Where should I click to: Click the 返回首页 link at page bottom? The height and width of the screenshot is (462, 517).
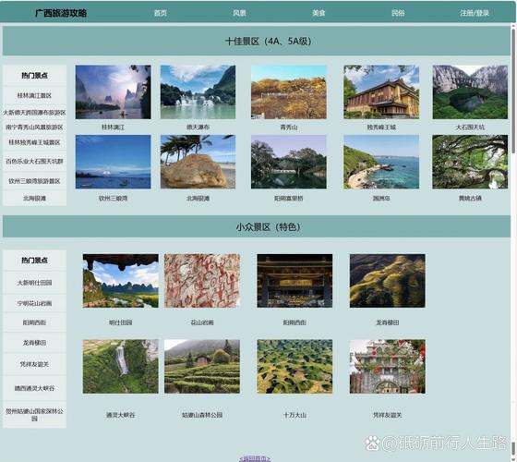255,458
